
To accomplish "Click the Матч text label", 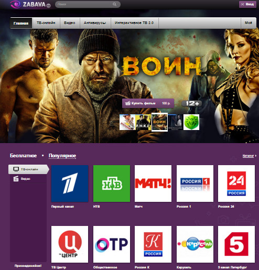I will click(x=138, y=207).
